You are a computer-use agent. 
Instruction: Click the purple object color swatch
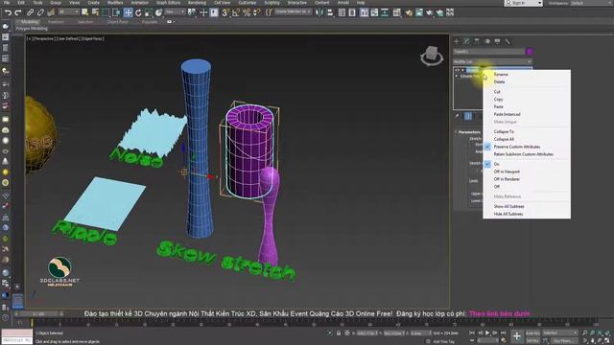[530, 51]
